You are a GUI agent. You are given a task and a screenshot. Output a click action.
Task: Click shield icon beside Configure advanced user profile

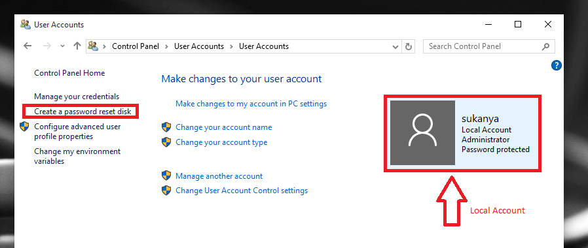point(24,127)
